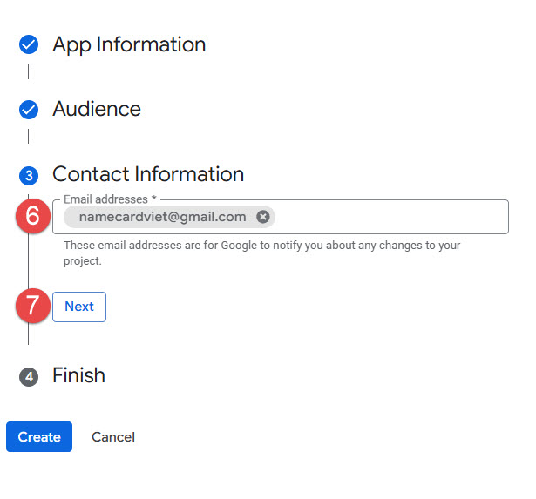Open the Finish step heading
Image resolution: width=536 pixels, height=499 pixels.
point(78,375)
